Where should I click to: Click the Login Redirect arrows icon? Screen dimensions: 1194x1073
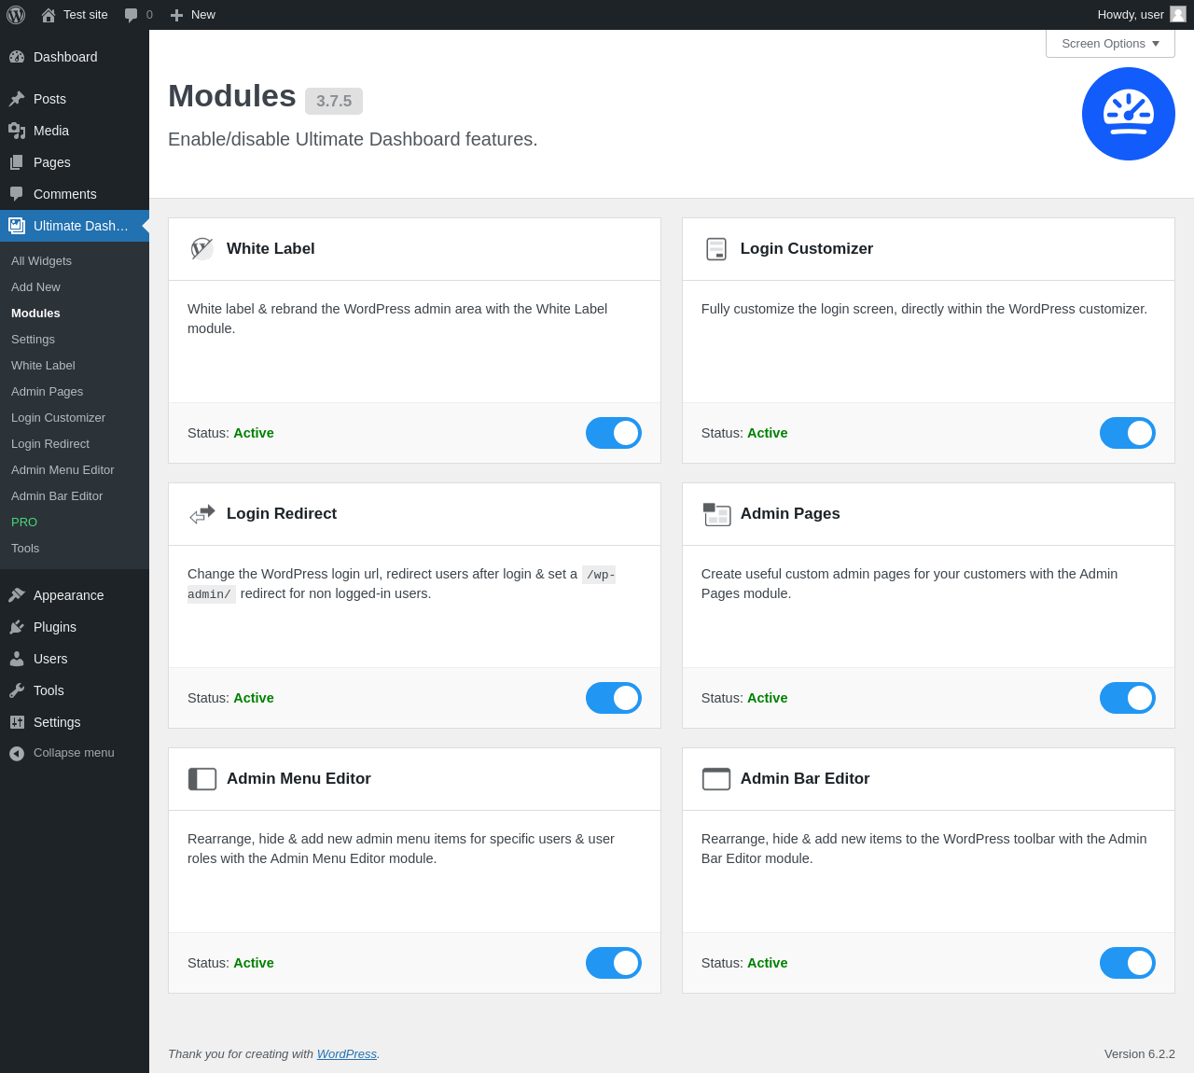coord(202,514)
